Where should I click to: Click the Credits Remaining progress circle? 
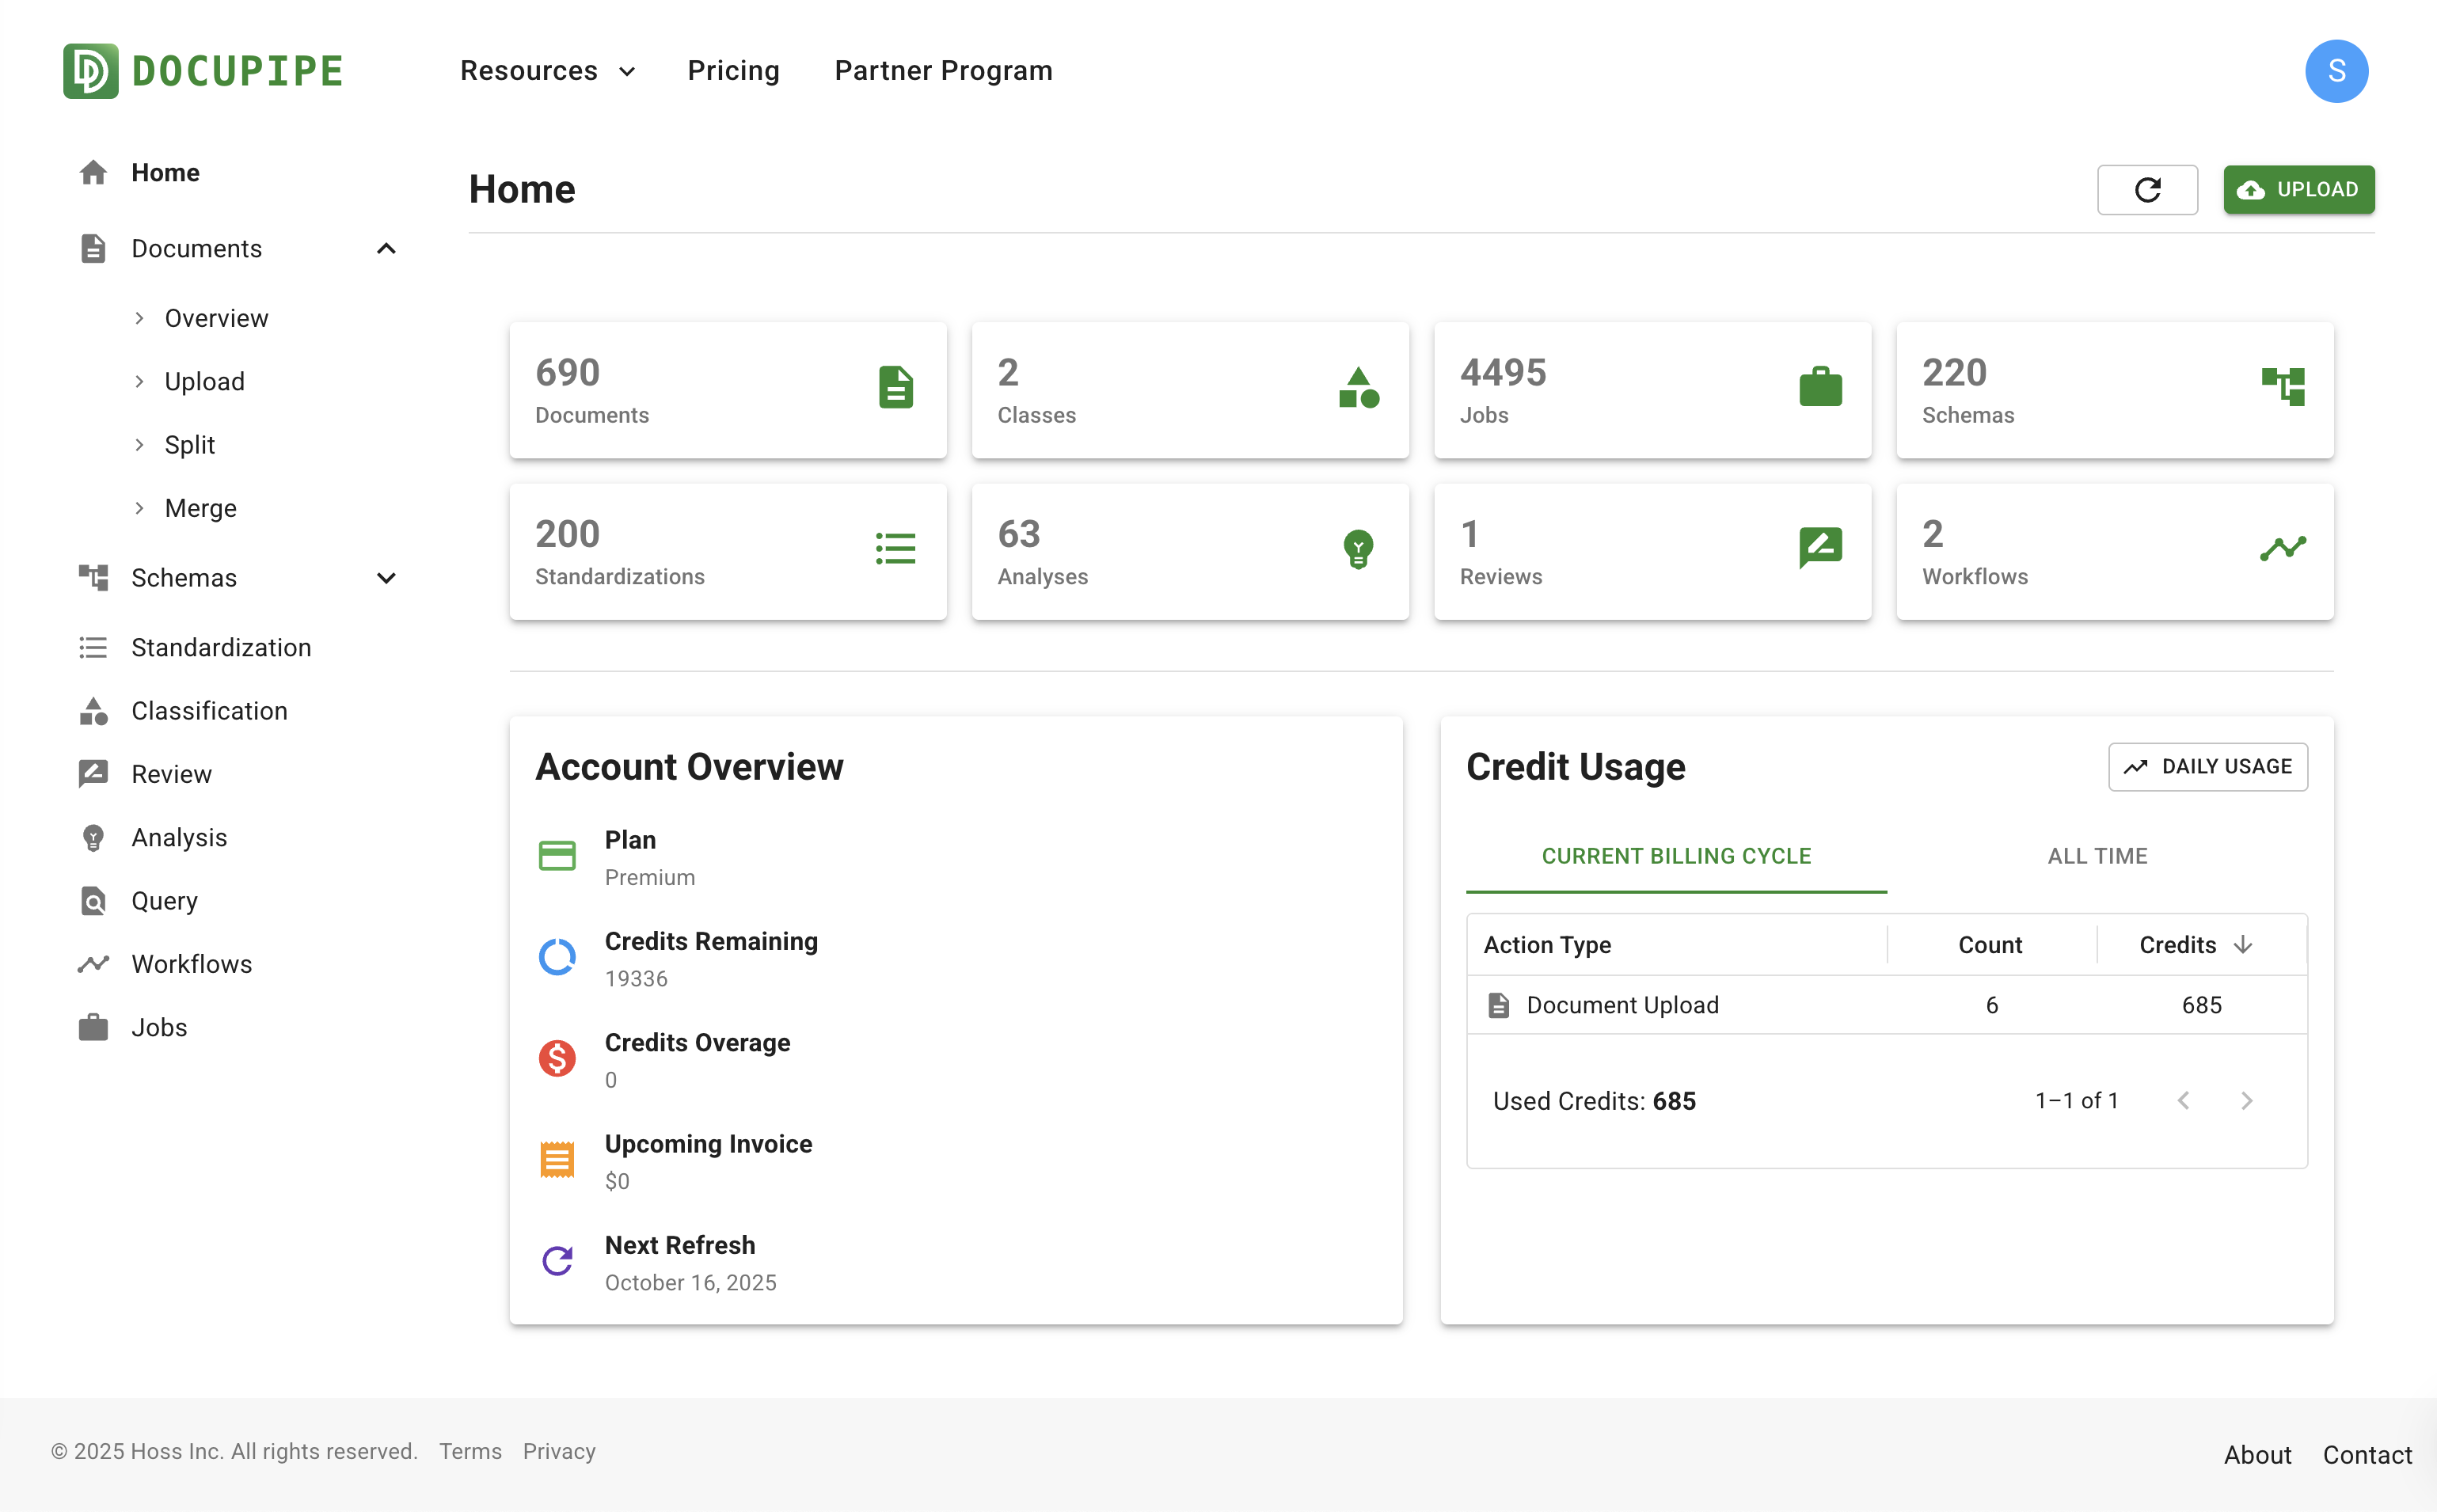558,957
